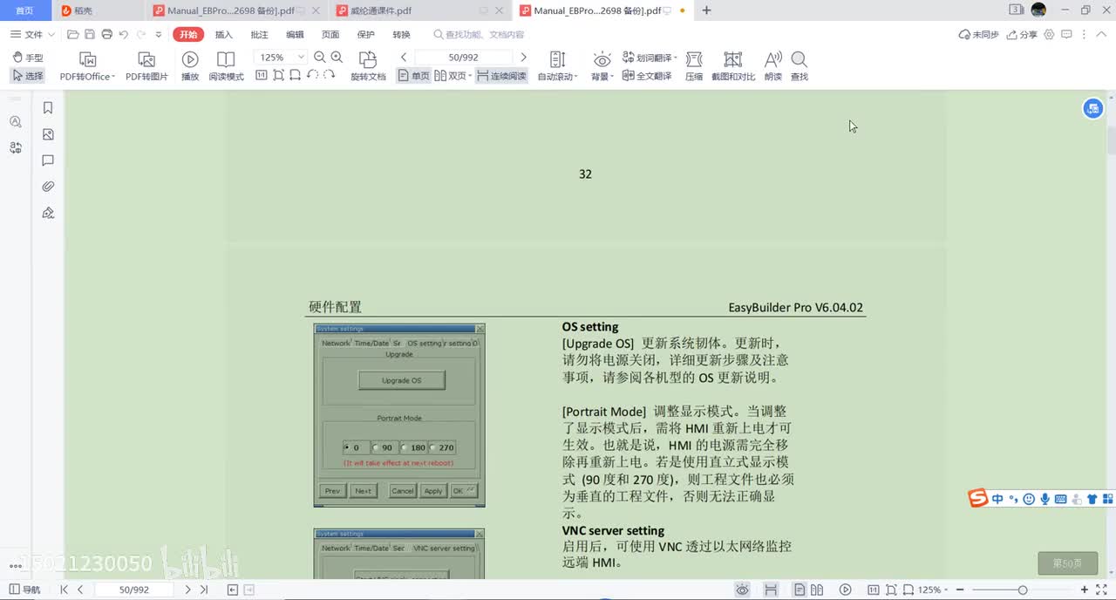Open bookmarks panel in left sidebar

pyautogui.click(x=48, y=108)
